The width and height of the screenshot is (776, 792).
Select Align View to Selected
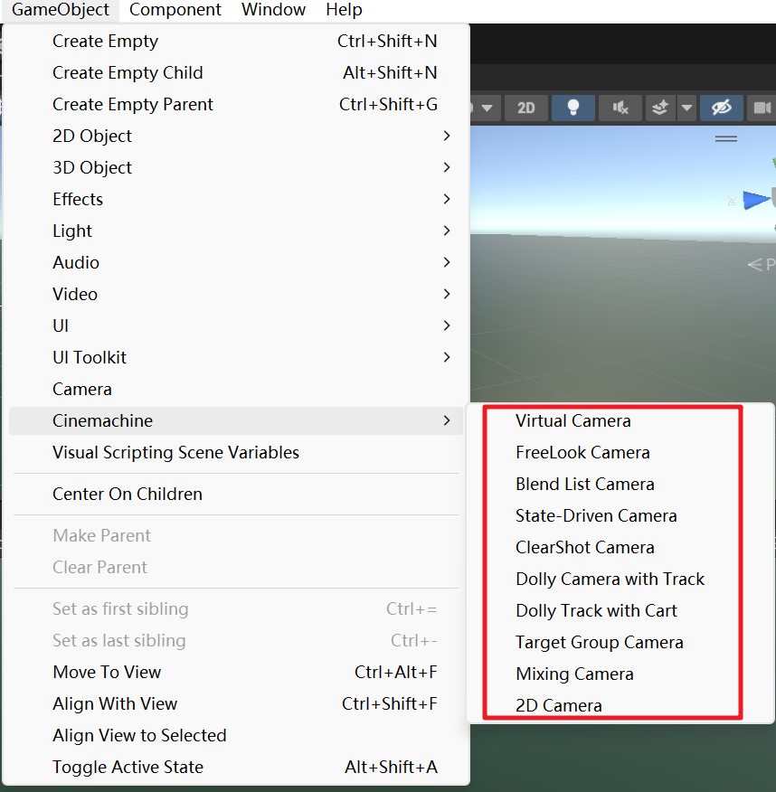(236, 735)
